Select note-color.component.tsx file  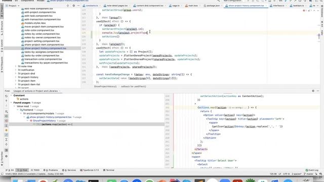coord(39,30)
